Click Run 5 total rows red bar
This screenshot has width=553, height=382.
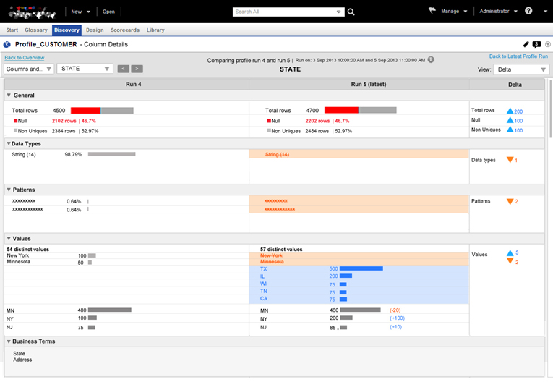pos(341,110)
